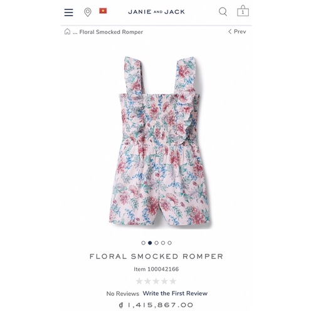Select the third image carousel dot
311x311 pixels.
156,243
